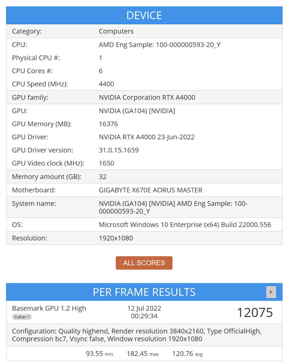Select the 16376 GPU Memory value

[x=108, y=124]
